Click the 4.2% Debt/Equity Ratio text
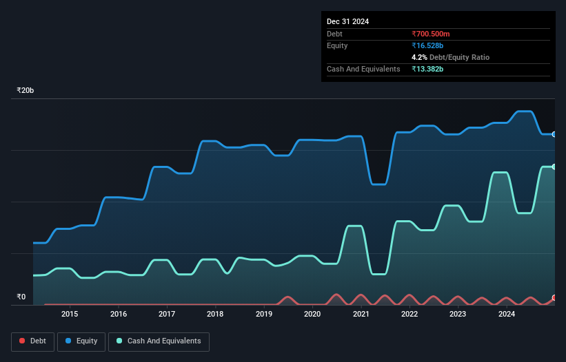Viewport: 566px width, 362px height. click(450, 57)
